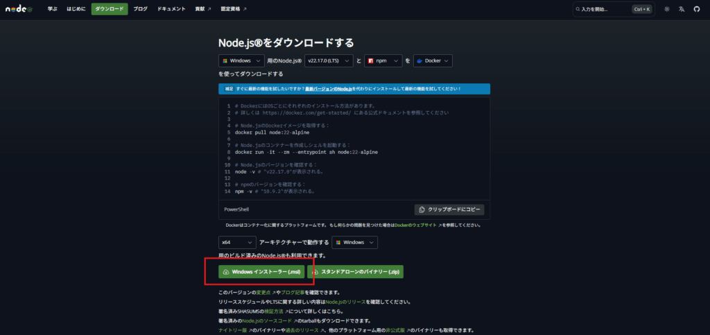Open the GitHub icon in header
The height and width of the screenshot is (335, 710).
click(697, 9)
